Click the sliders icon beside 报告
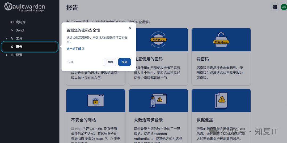287x143 pixels. 12,47
